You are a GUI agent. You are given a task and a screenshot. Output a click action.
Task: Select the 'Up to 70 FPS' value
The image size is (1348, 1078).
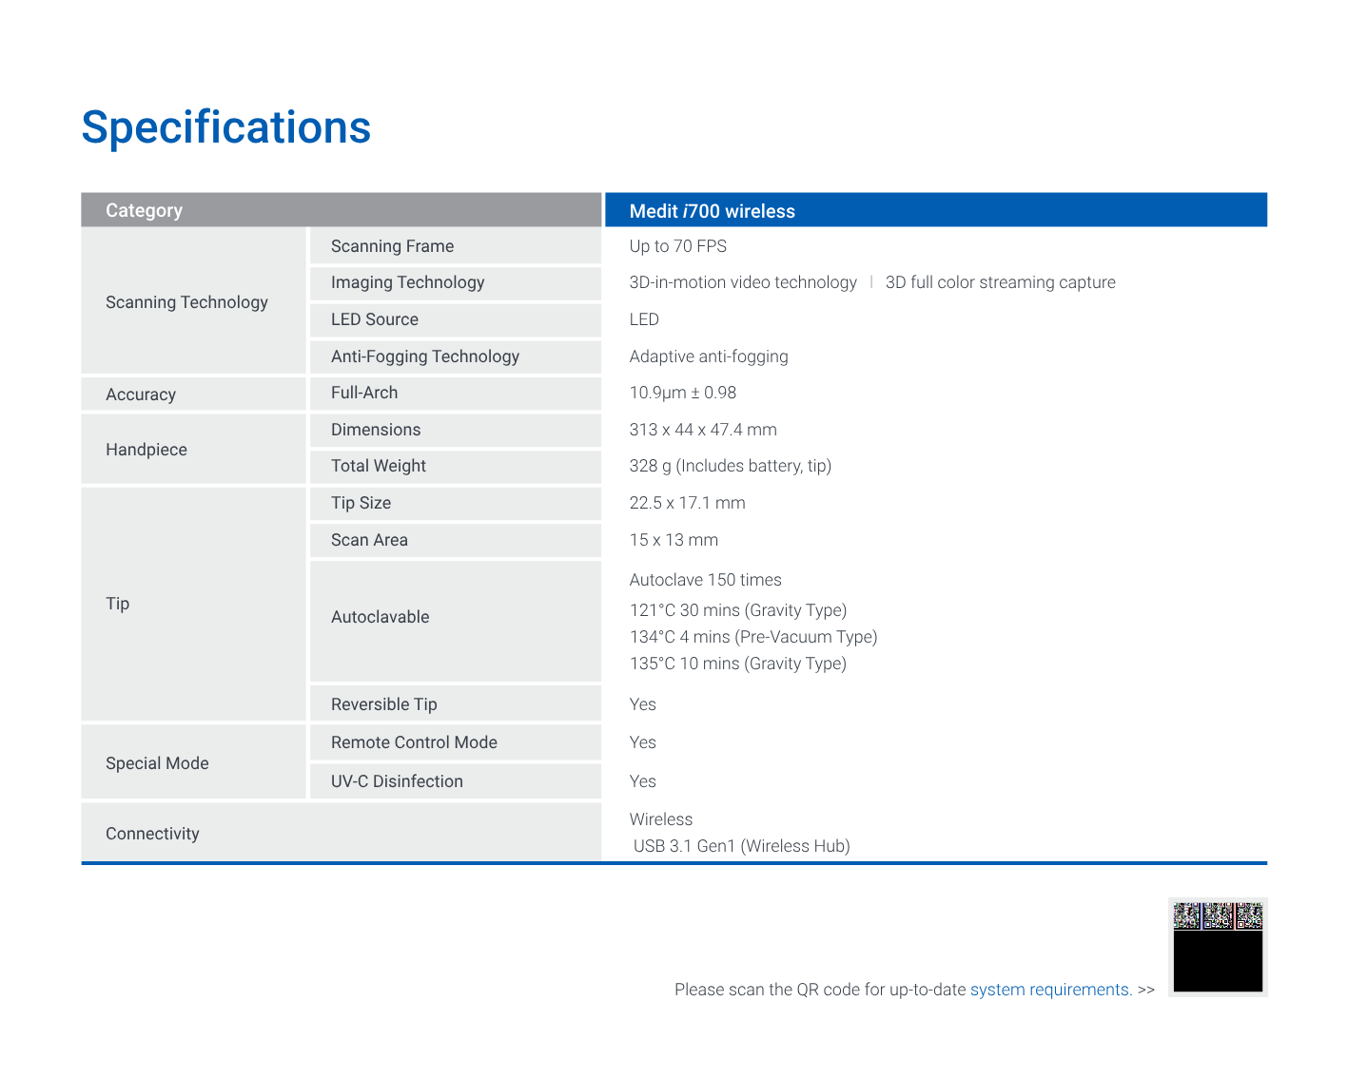(677, 246)
